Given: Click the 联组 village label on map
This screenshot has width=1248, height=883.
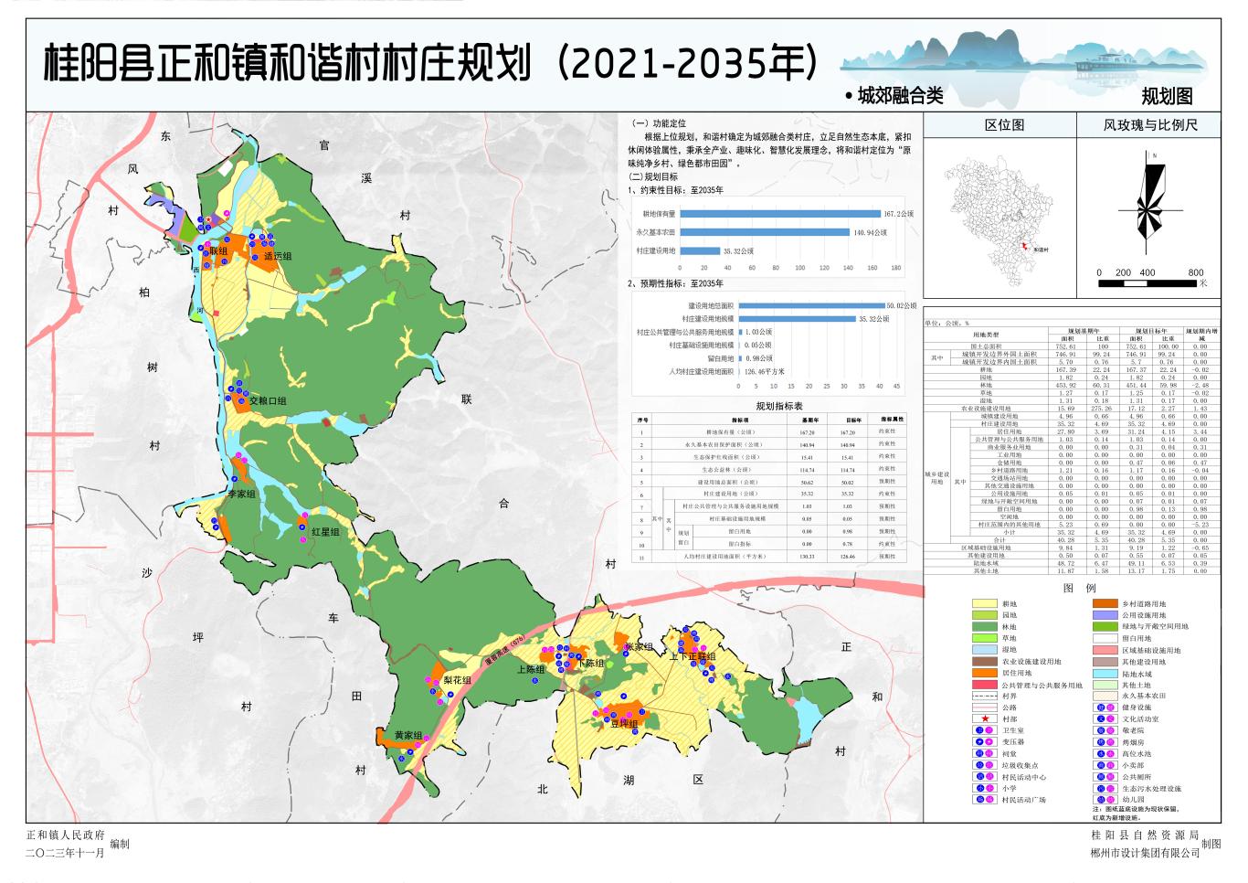Looking at the screenshot, I should [218, 251].
